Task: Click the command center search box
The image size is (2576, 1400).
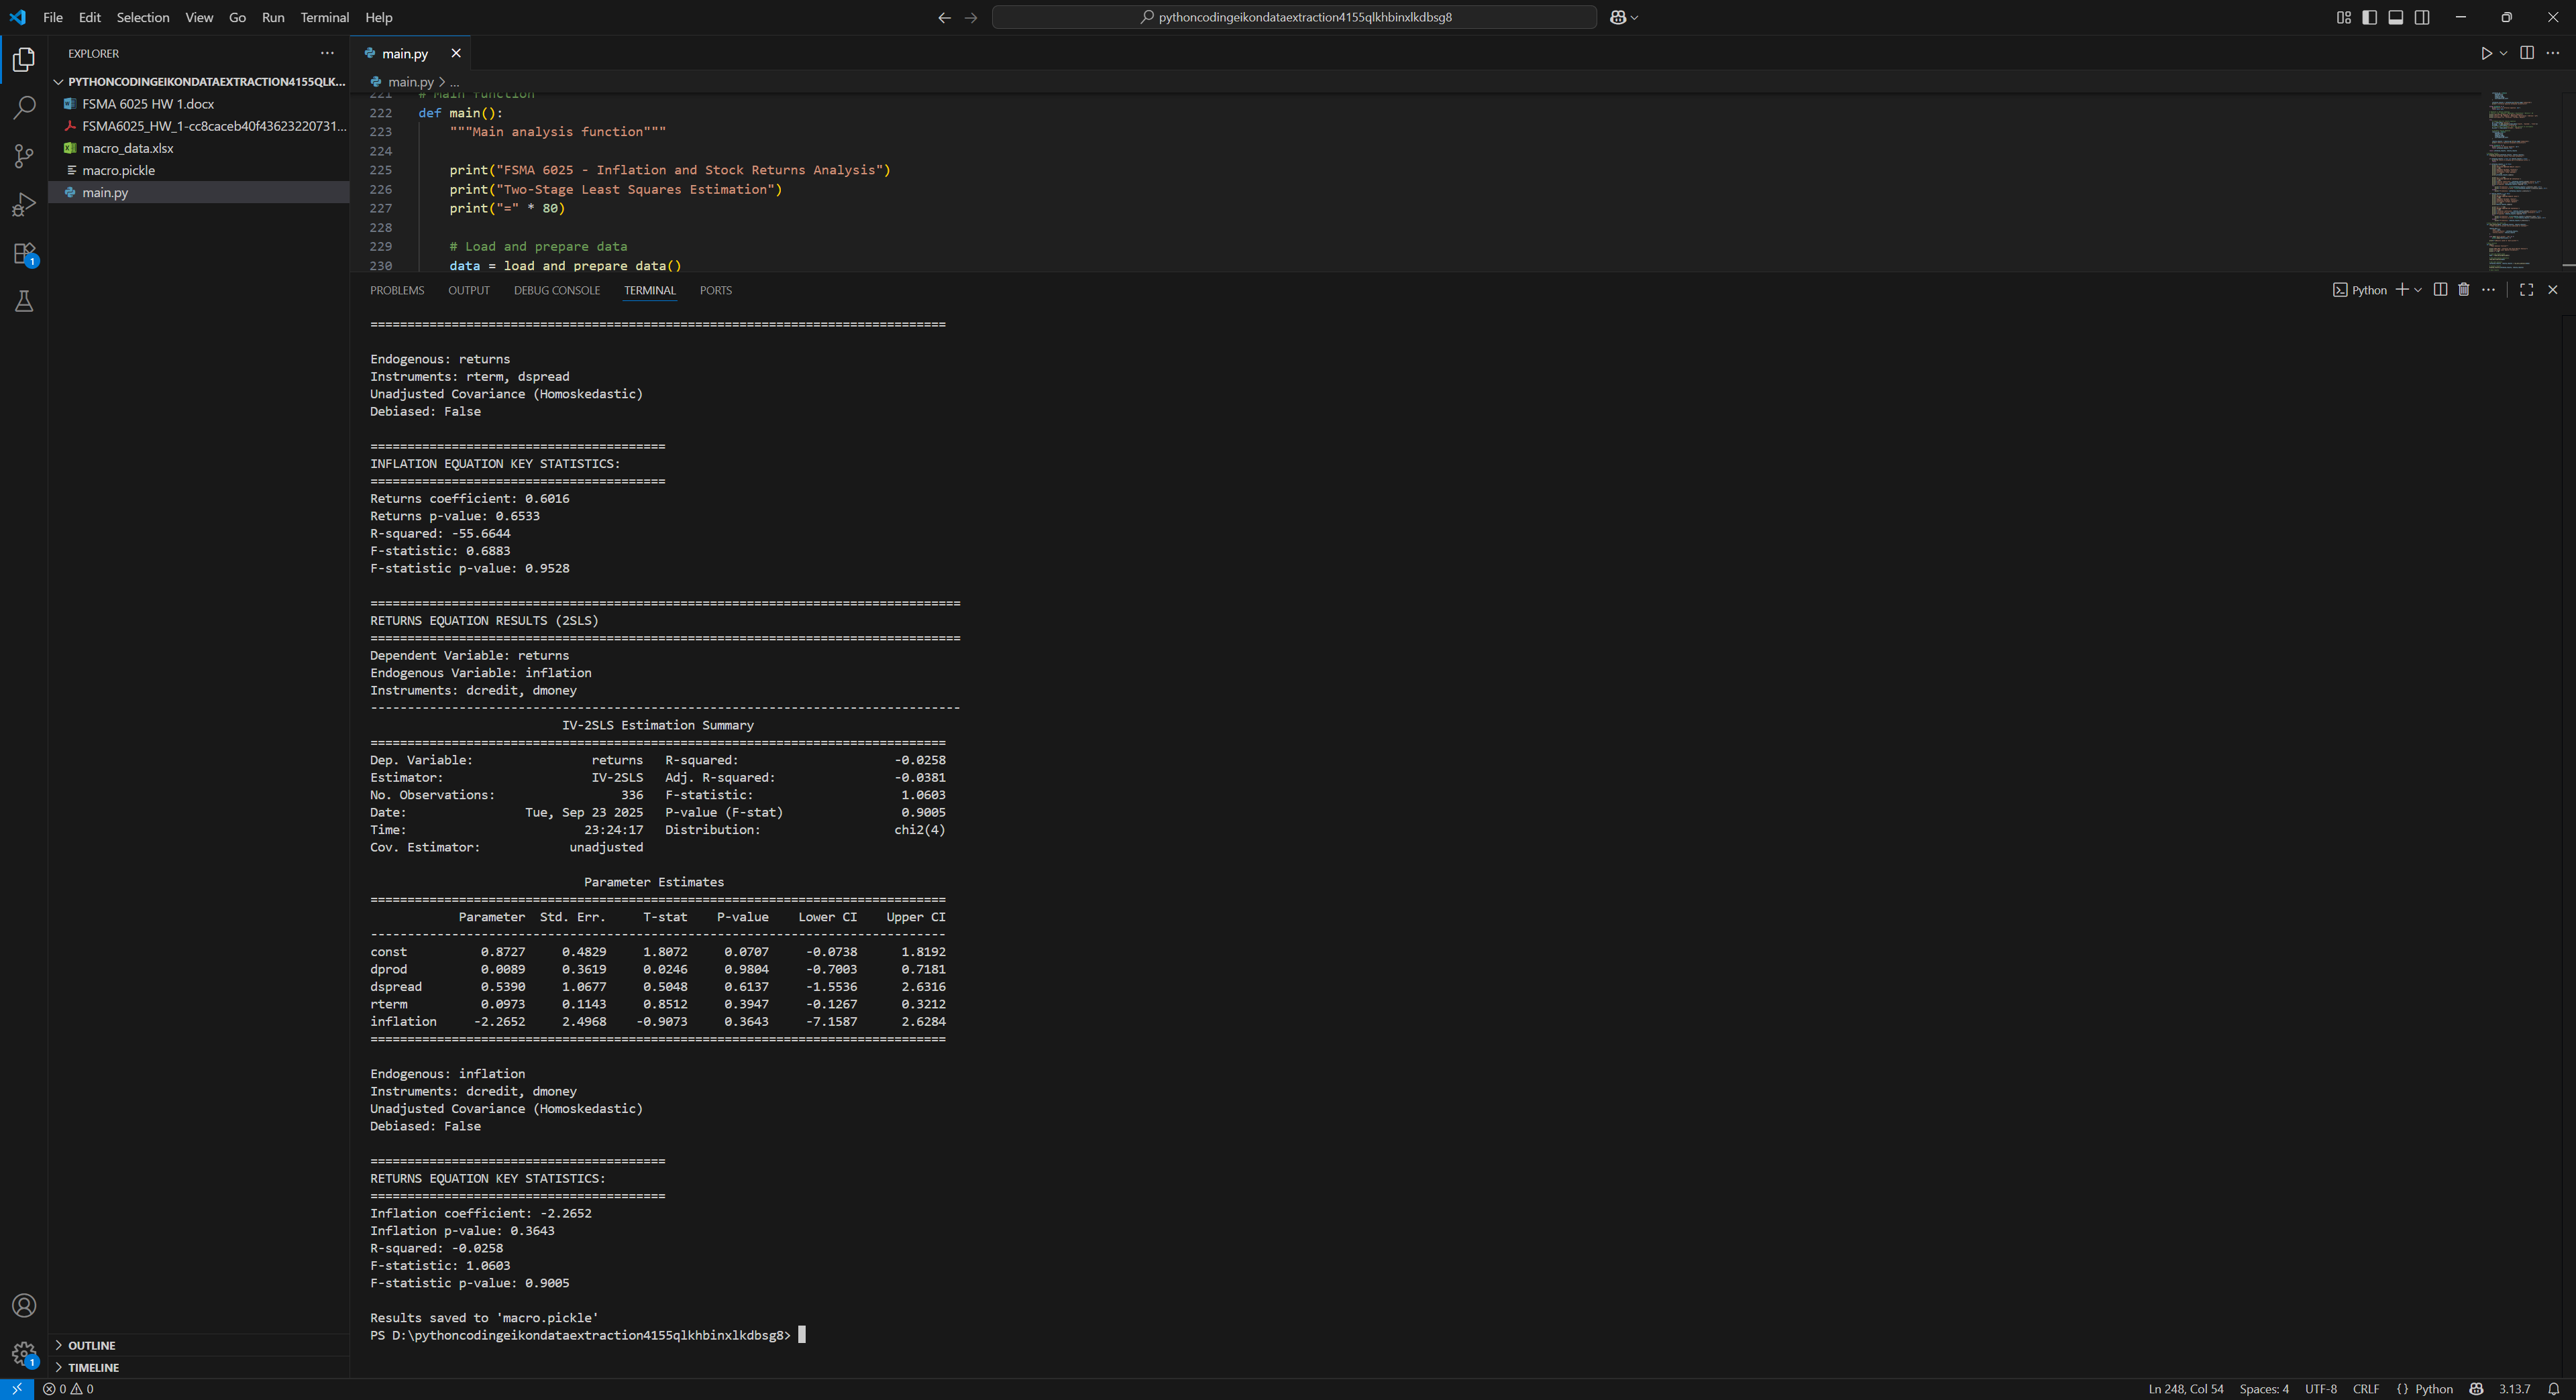Action: coord(1294,17)
